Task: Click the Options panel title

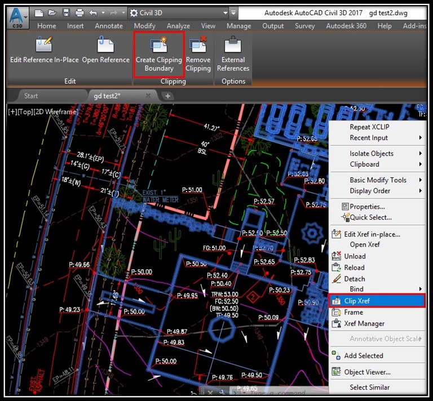Action: [x=233, y=81]
